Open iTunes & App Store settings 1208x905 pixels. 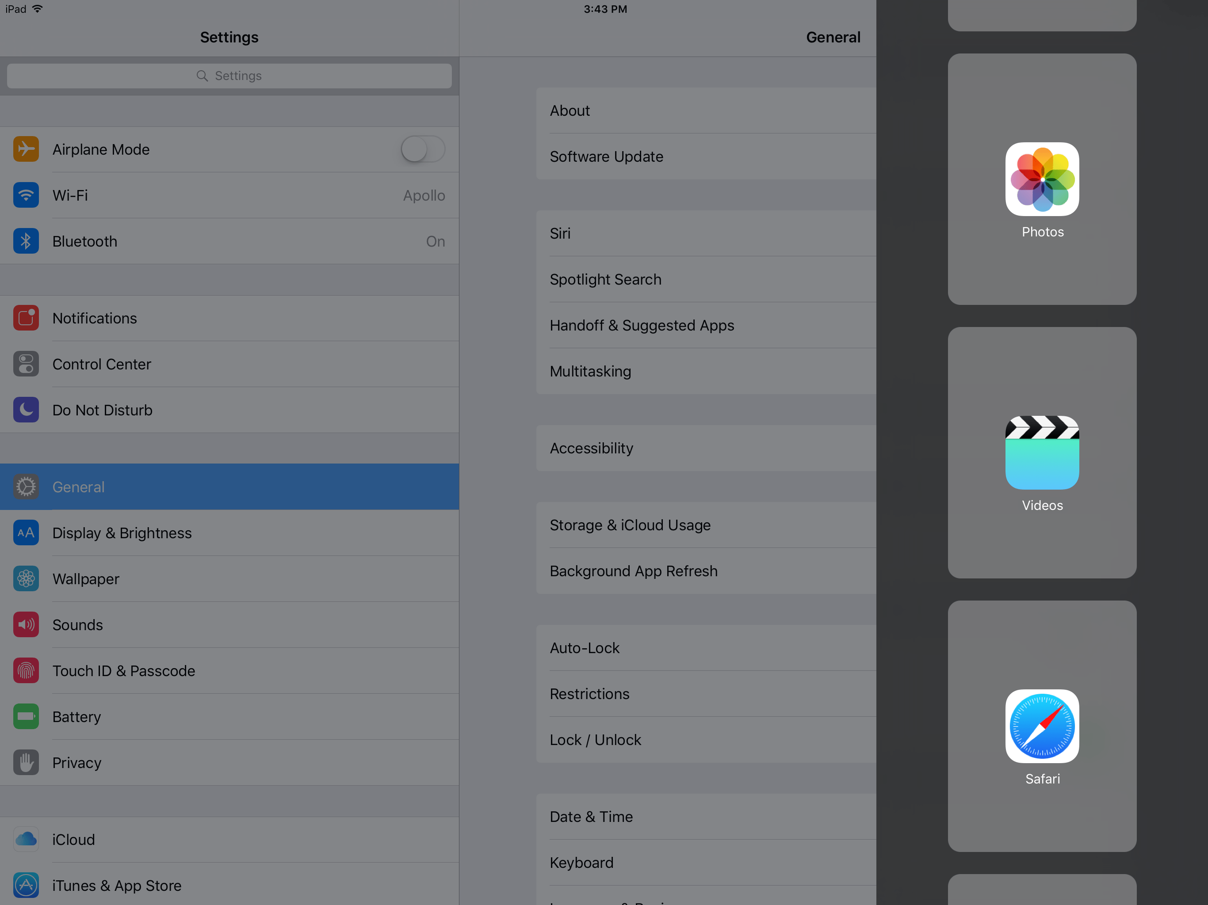point(117,886)
